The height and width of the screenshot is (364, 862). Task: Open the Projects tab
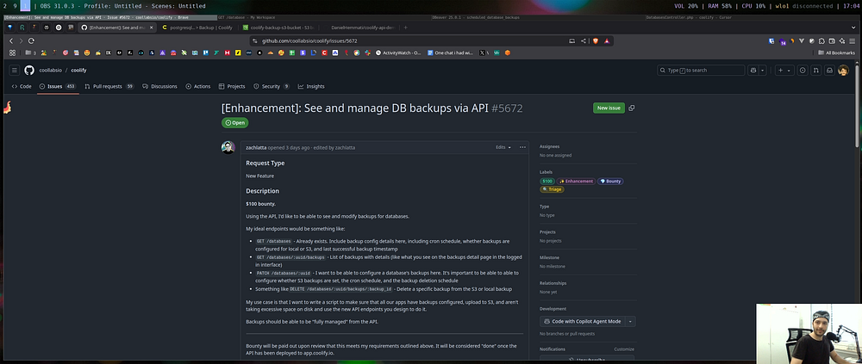(232, 86)
